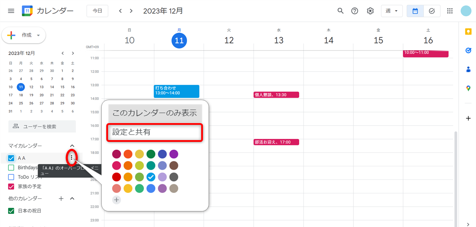Show next month in mini calendar

pyautogui.click(x=73, y=53)
